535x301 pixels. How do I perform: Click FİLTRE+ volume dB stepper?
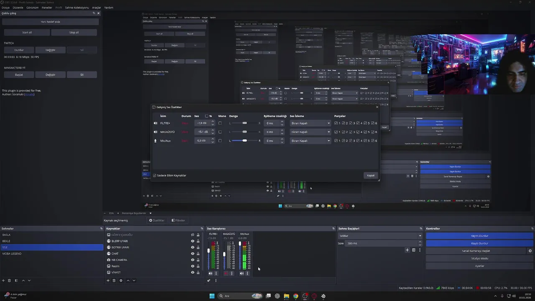pos(213,123)
